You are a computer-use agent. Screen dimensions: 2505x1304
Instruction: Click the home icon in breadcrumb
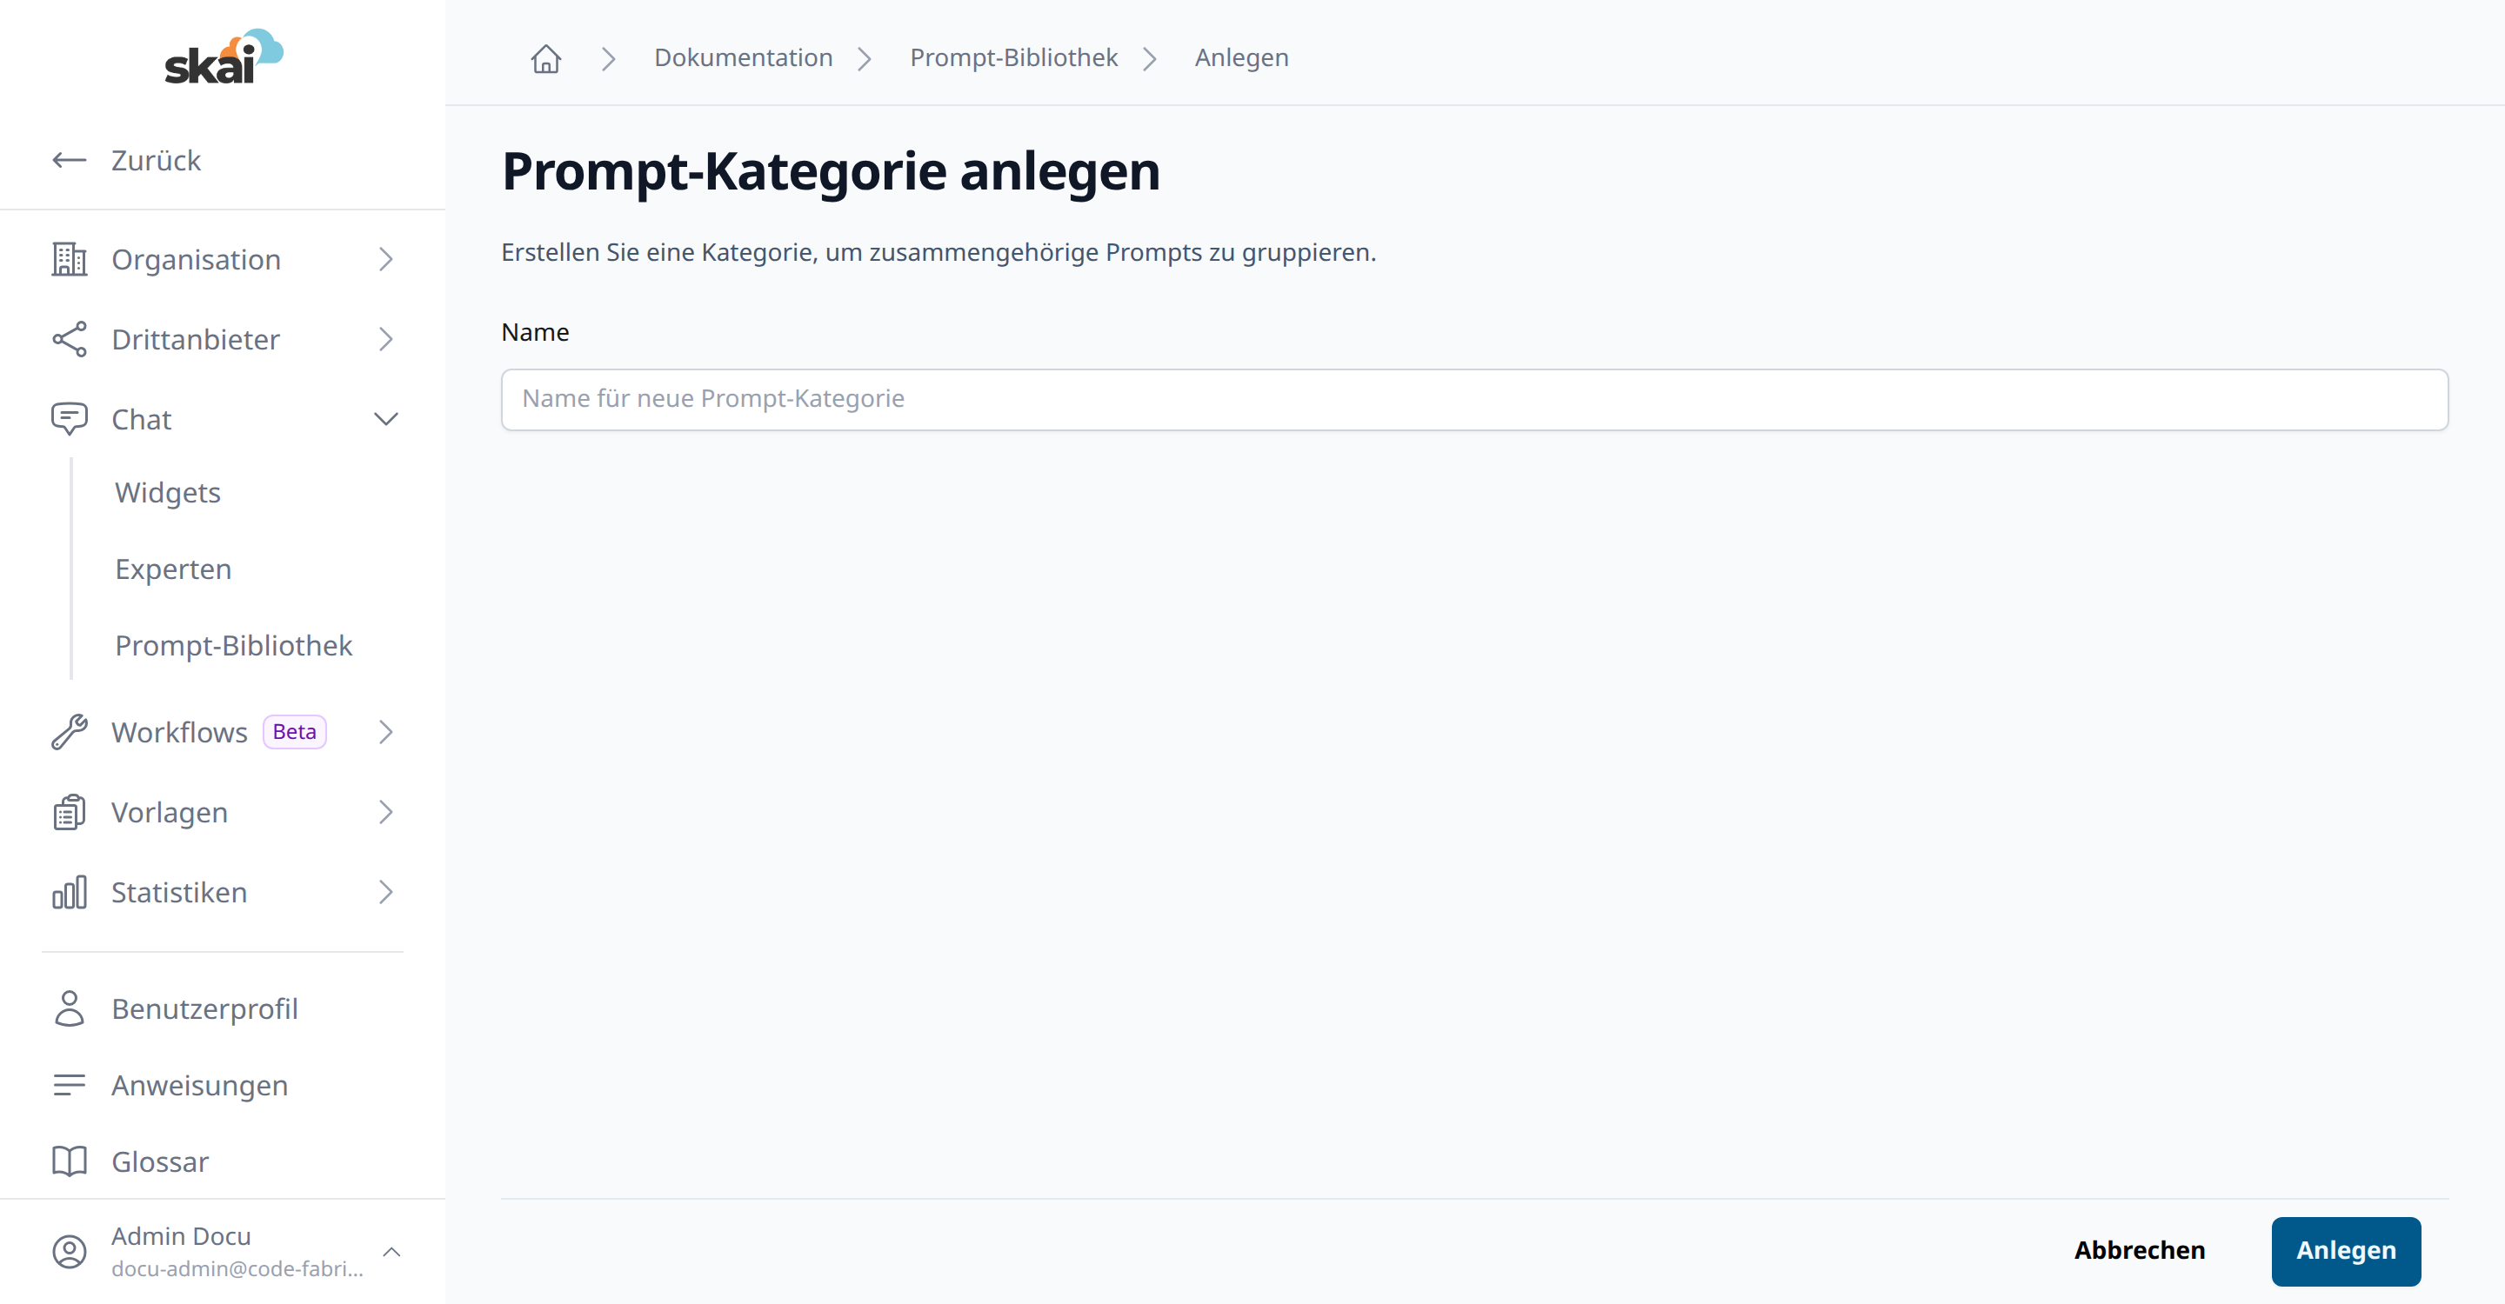(x=545, y=58)
